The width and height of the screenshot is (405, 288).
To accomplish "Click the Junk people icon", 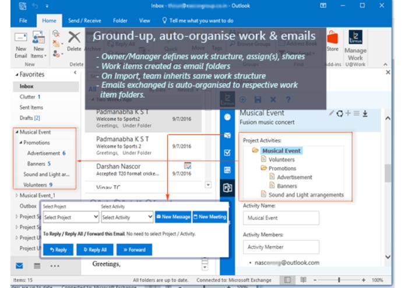I will (x=56, y=54).
